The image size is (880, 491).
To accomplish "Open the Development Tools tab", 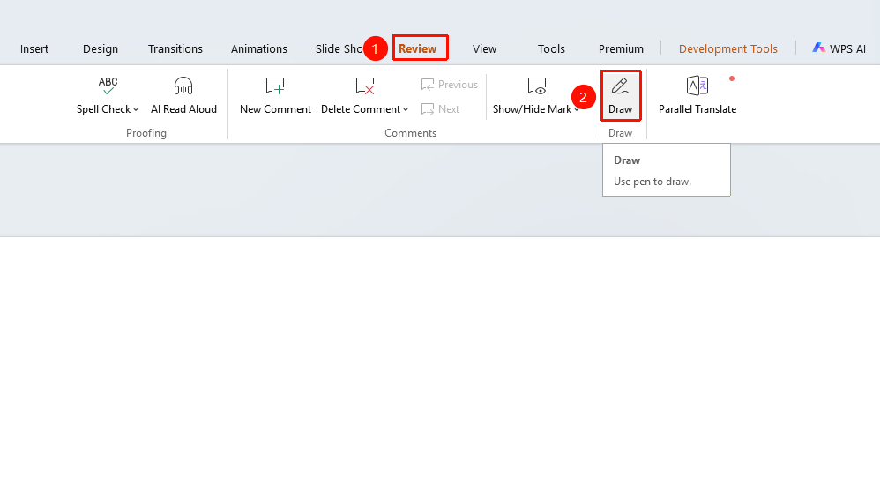I will tap(728, 48).
